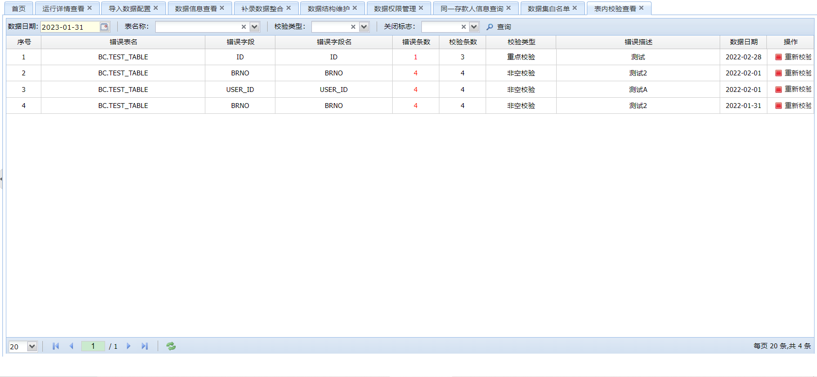Expand the 关闭标志 dropdown

click(474, 27)
